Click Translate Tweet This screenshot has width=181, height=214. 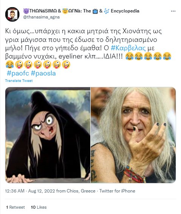pyautogui.click(x=19, y=81)
